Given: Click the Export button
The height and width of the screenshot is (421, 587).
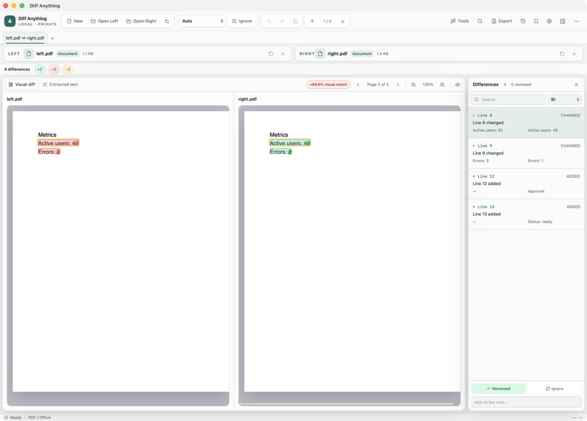Looking at the screenshot, I should coord(502,21).
